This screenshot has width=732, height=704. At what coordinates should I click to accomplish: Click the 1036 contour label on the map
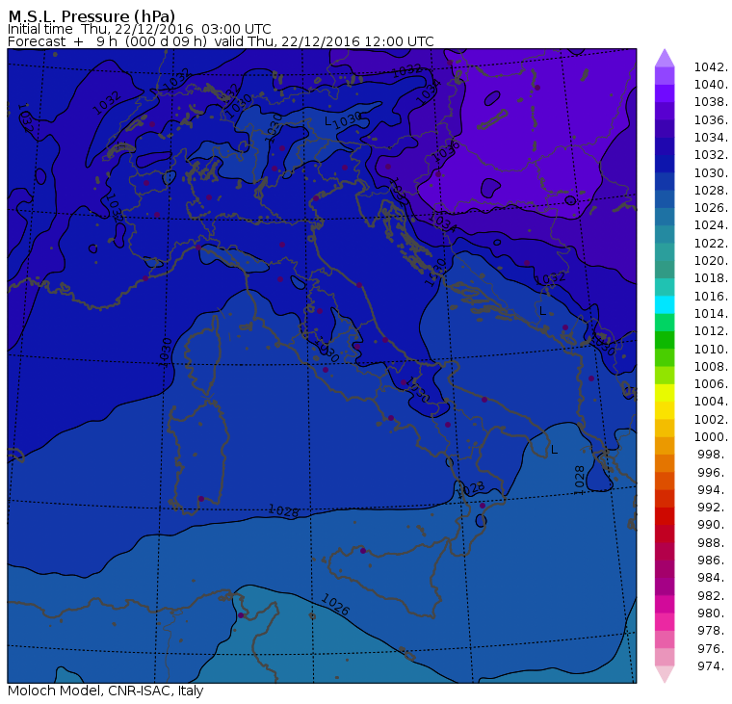[446, 152]
